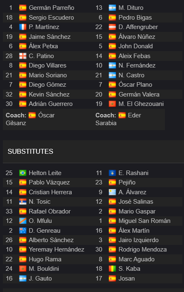Click the SUBSTITUTES section header

pos(31,151)
